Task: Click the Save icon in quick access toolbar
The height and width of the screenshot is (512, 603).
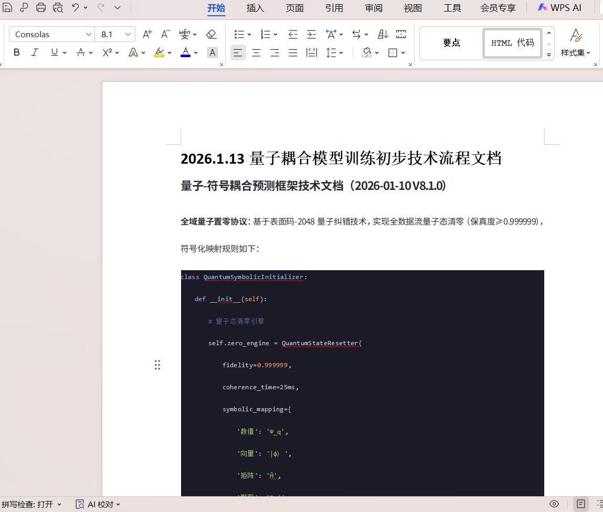Action: coord(7,7)
